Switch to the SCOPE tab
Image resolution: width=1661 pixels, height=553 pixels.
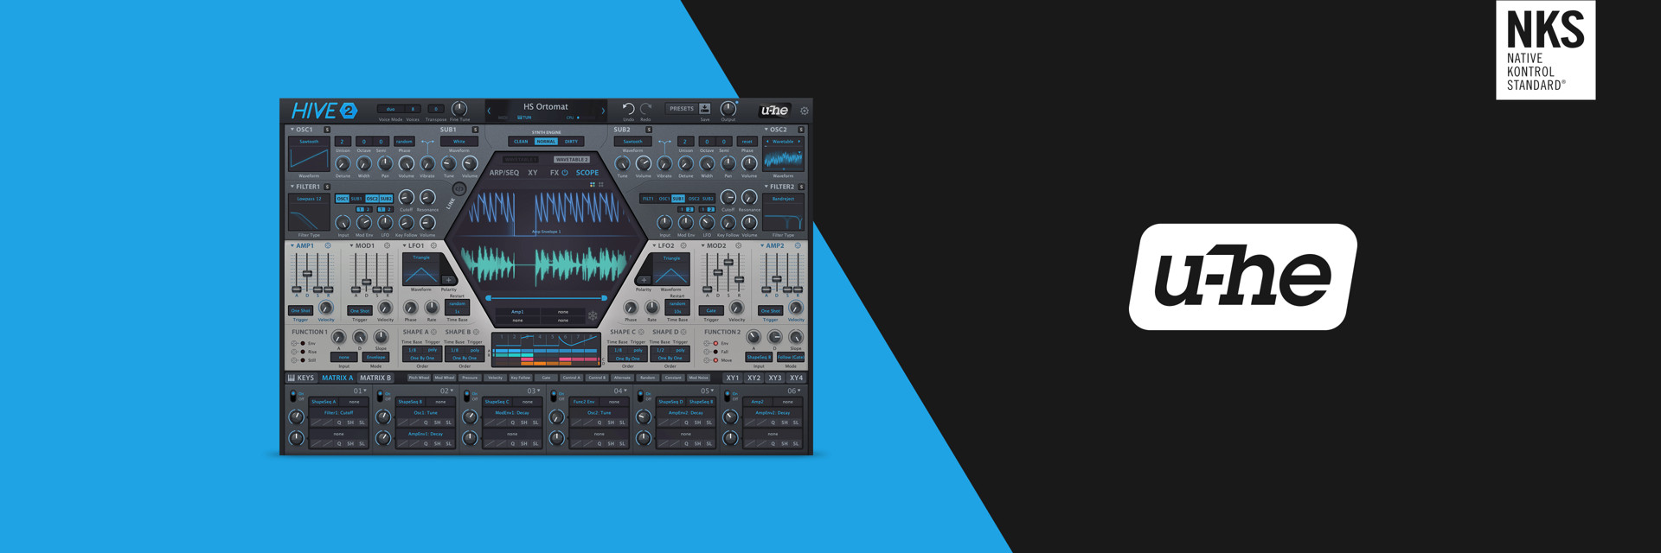pos(587,173)
